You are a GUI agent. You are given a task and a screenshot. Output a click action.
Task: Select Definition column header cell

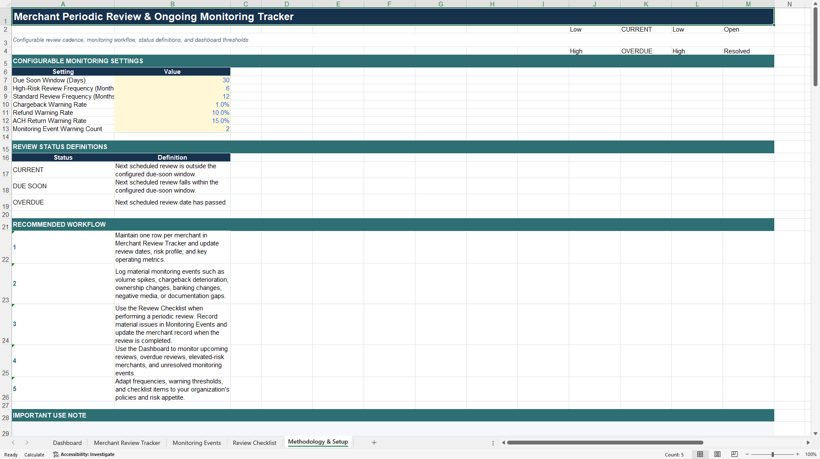click(172, 158)
